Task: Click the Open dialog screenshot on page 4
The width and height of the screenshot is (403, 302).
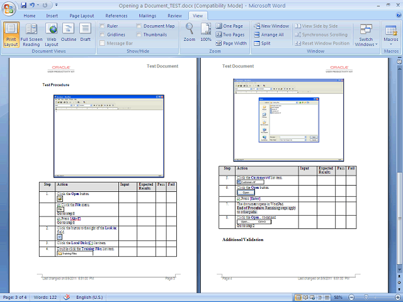Action: (288, 120)
